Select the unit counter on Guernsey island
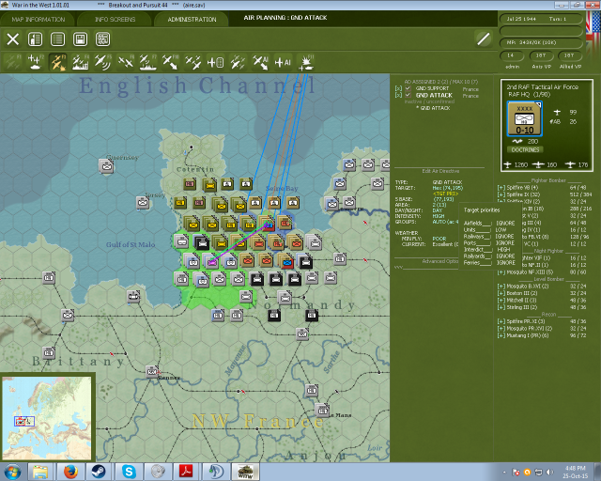The width and height of the screenshot is (601, 481). (x=106, y=166)
